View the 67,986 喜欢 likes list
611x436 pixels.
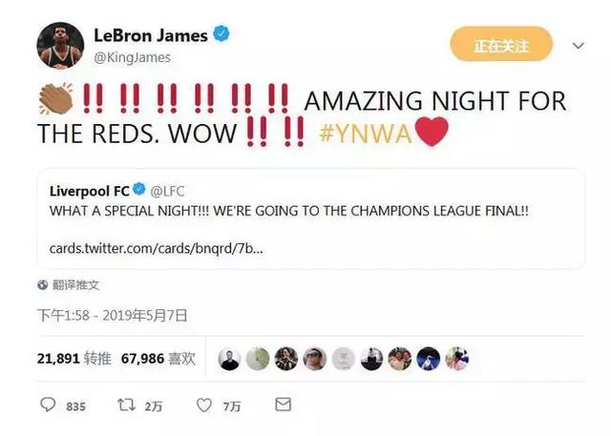pyautogui.click(x=158, y=358)
